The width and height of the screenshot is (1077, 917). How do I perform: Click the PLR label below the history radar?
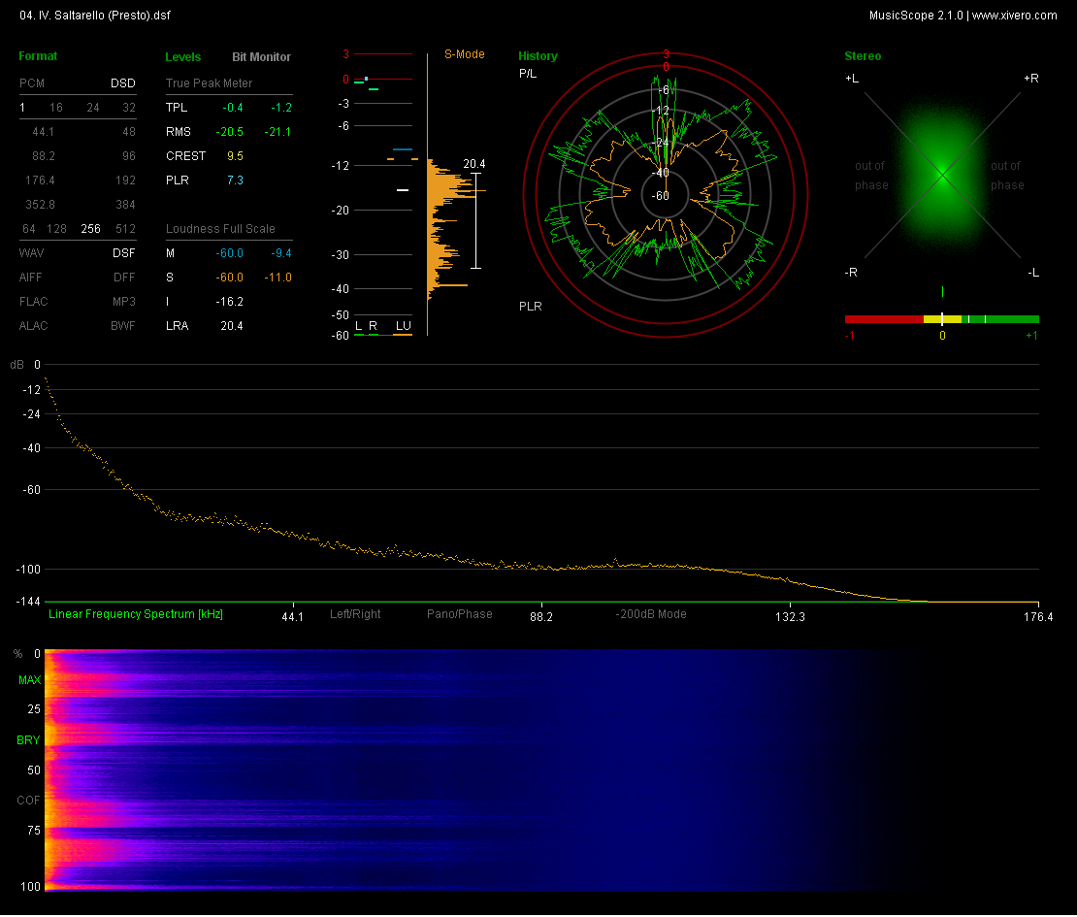coord(530,307)
